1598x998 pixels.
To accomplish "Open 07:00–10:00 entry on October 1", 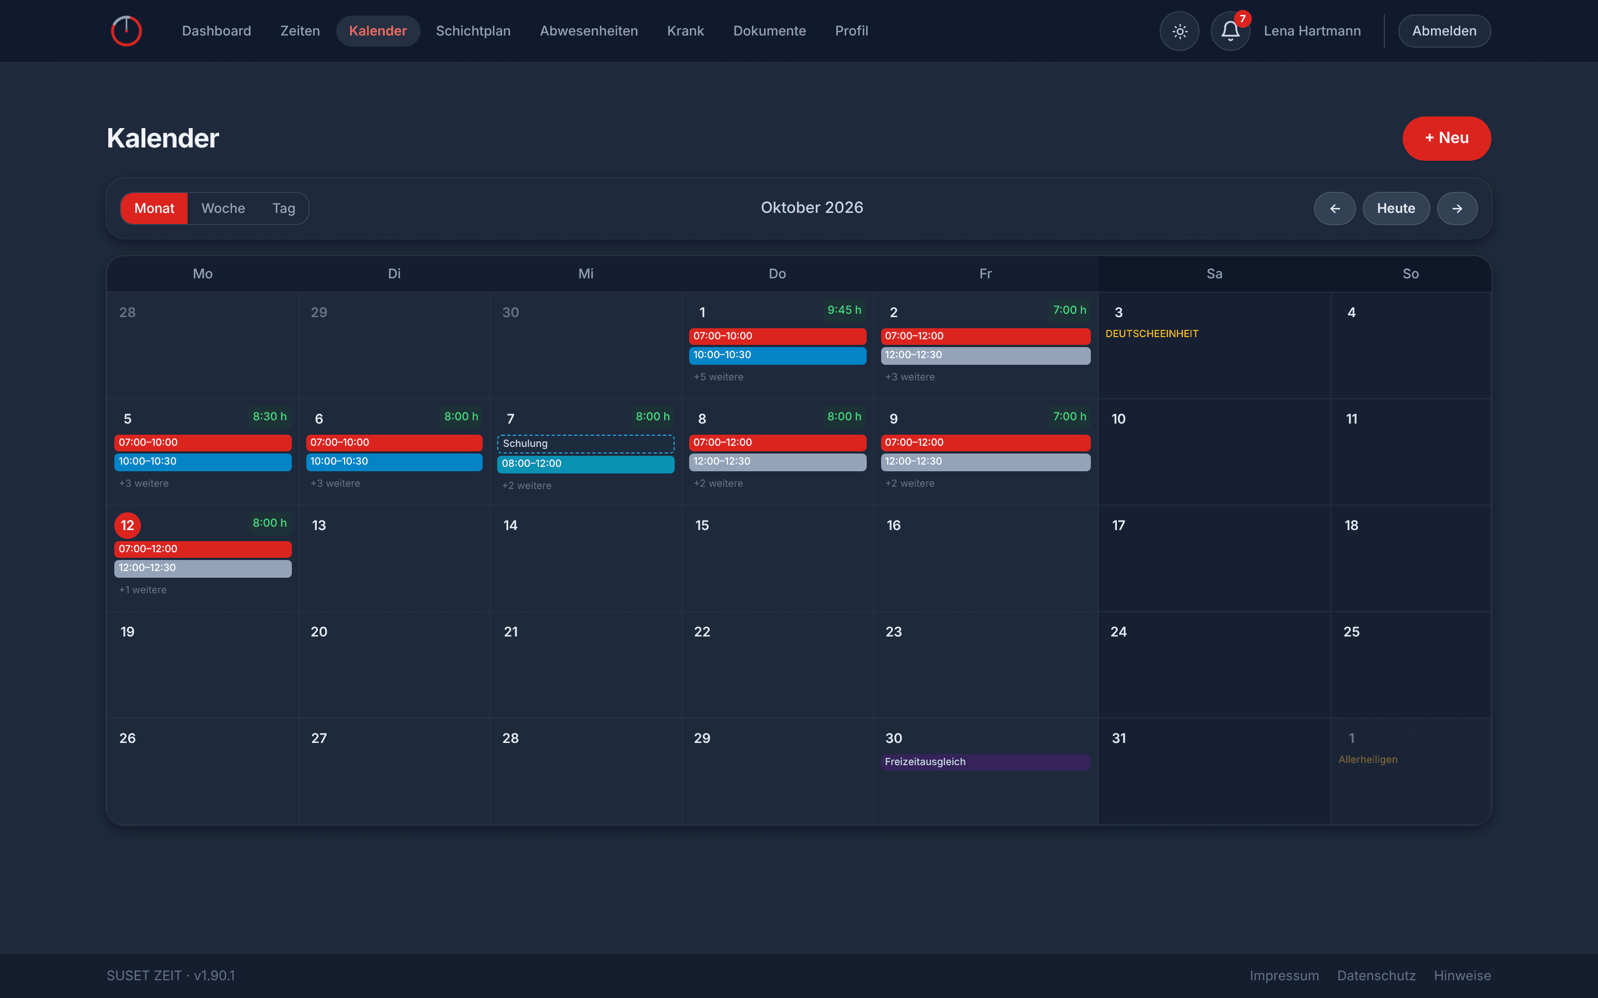I will (778, 336).
